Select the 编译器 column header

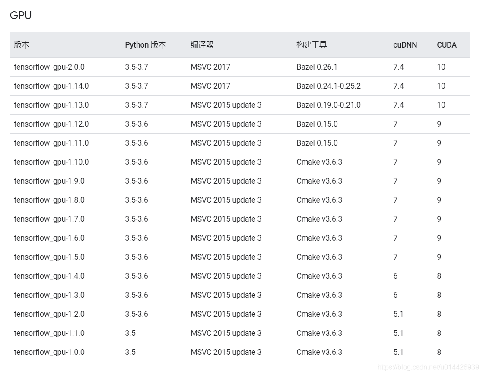(x=202, y=45)
